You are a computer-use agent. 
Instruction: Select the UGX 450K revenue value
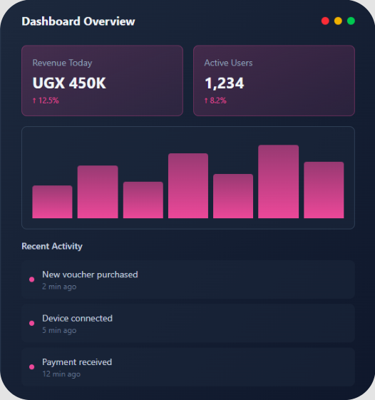click(x=69, y=83)
